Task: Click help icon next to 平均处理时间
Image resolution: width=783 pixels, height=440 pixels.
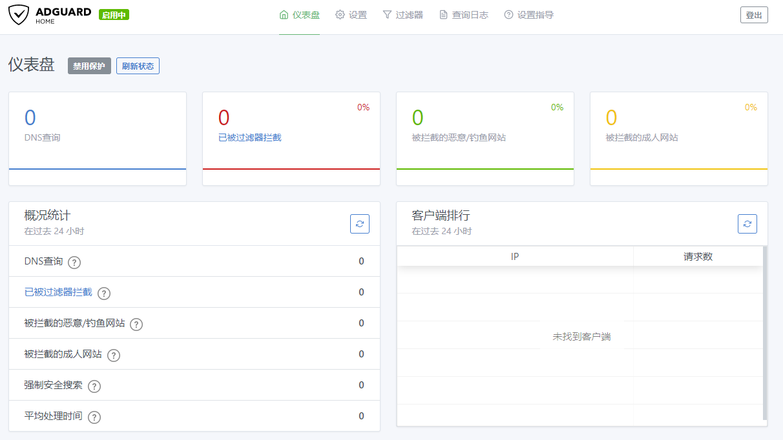Action: (x=94, y=417)
